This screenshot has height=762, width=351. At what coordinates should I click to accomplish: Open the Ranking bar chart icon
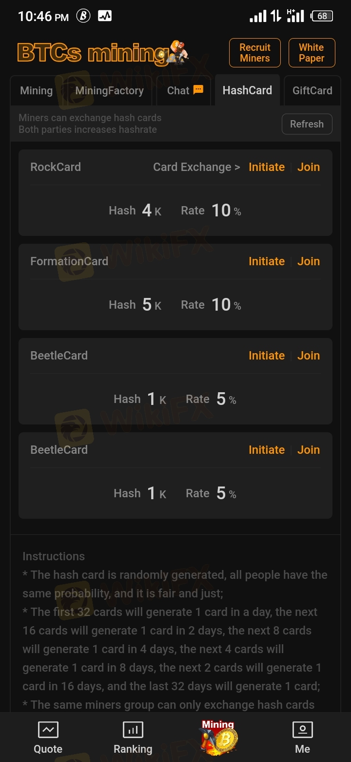tap(133, 730)
